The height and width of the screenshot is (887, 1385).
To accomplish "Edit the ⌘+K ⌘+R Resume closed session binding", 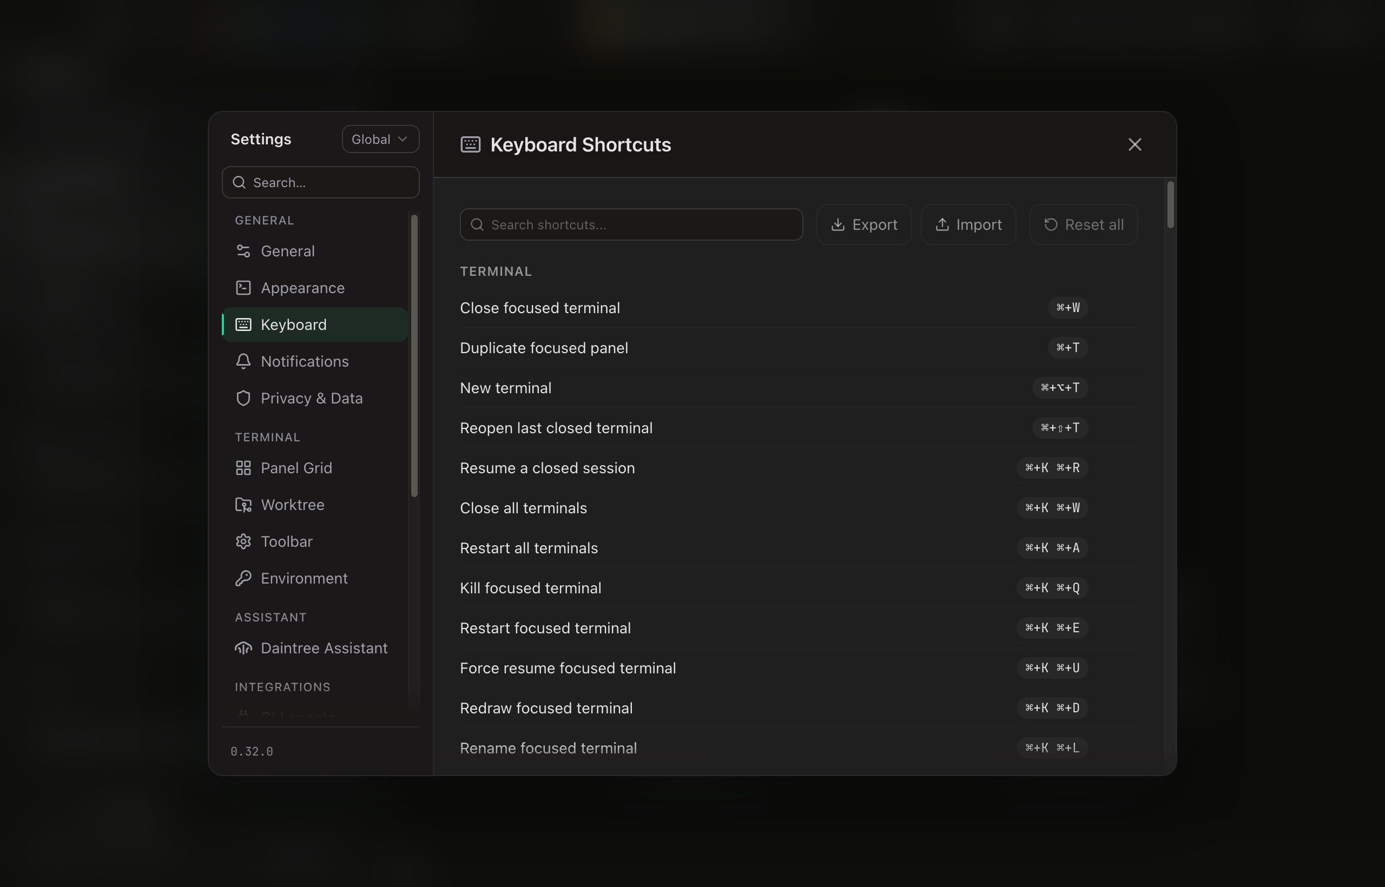I will click(1052, 468).
